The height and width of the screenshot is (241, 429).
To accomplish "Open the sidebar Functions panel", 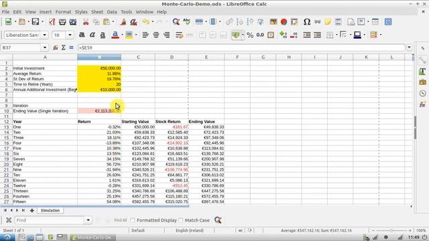I will click(422, 104).
